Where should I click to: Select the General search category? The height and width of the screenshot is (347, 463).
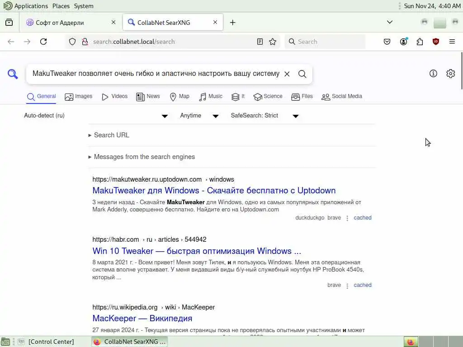click(41, 97)
